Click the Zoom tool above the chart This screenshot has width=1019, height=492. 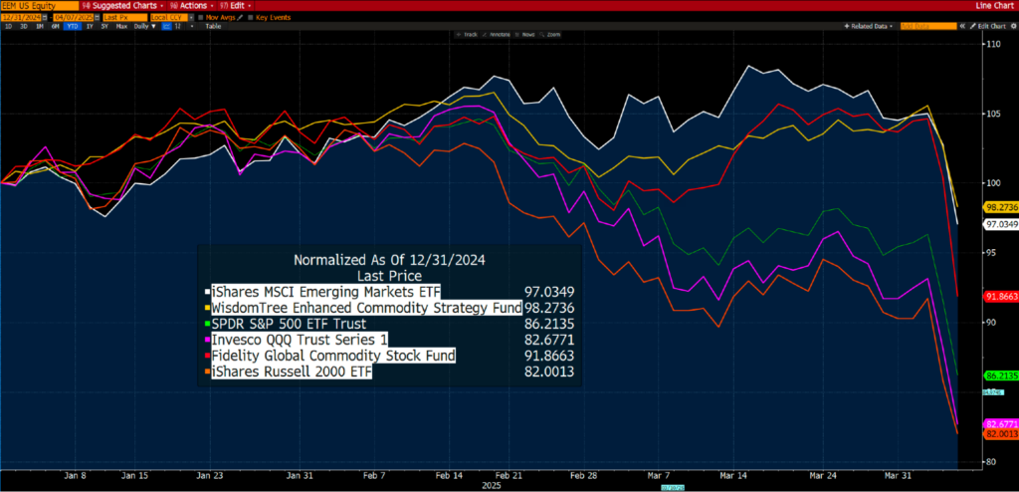[549, 35]
